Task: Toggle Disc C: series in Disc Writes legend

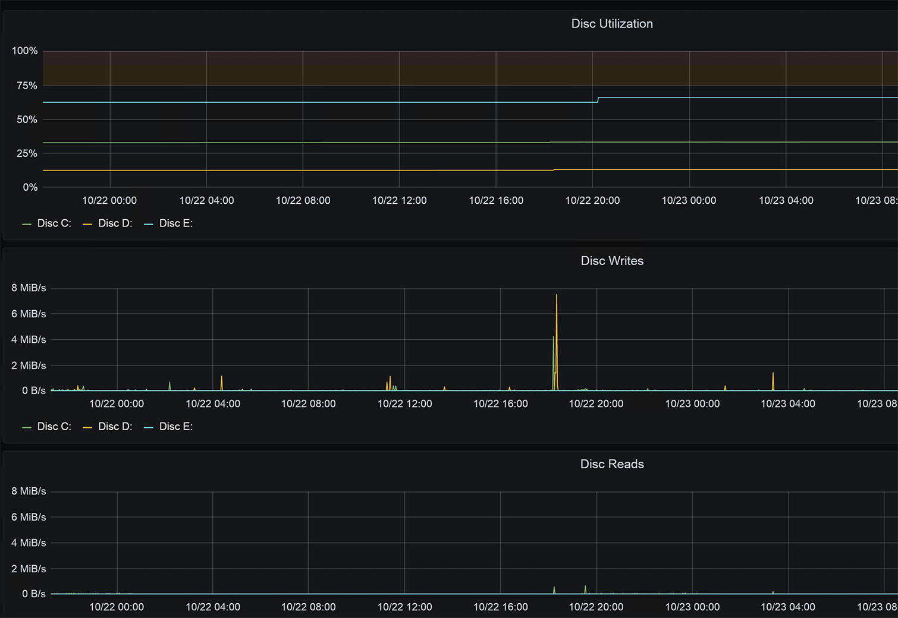Action: [x=54, y=427]
